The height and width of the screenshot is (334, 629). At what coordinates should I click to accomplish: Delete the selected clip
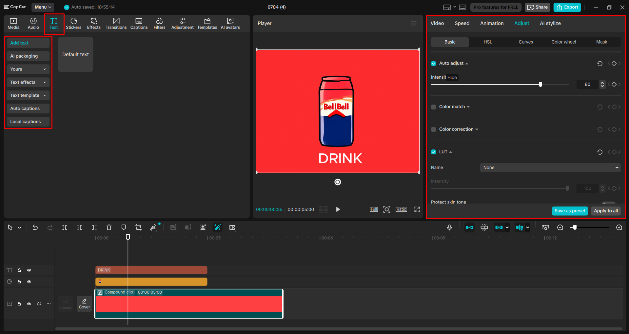point(108,227)
